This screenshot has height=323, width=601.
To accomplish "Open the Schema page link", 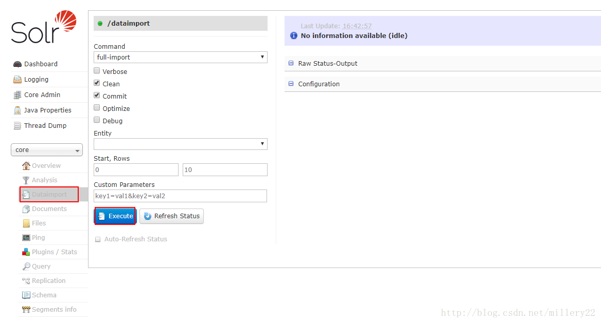I will click(44, 295).
